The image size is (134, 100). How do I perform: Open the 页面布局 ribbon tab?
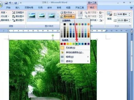[x=29, y=7]
